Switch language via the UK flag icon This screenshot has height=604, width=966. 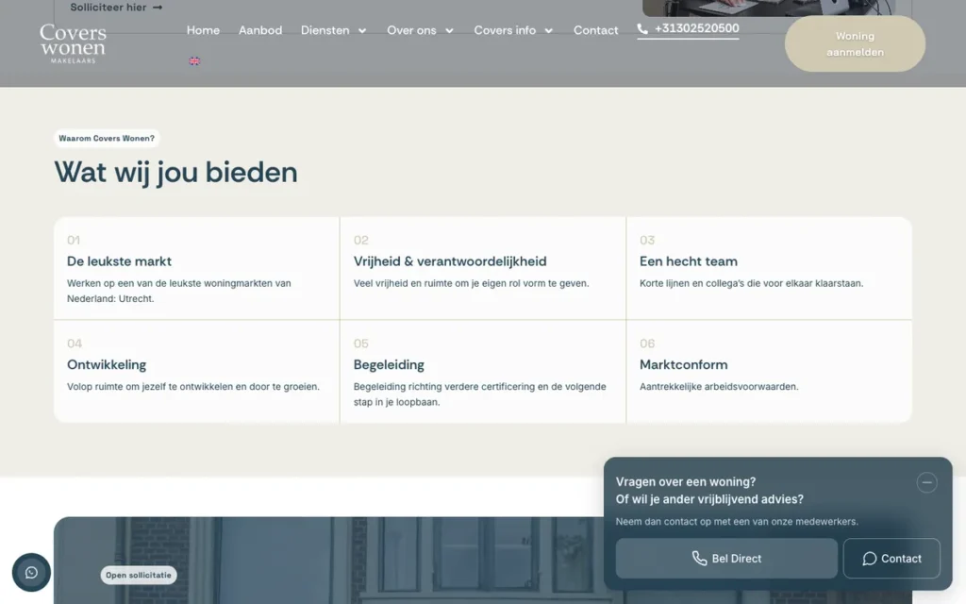click(194, 61)
